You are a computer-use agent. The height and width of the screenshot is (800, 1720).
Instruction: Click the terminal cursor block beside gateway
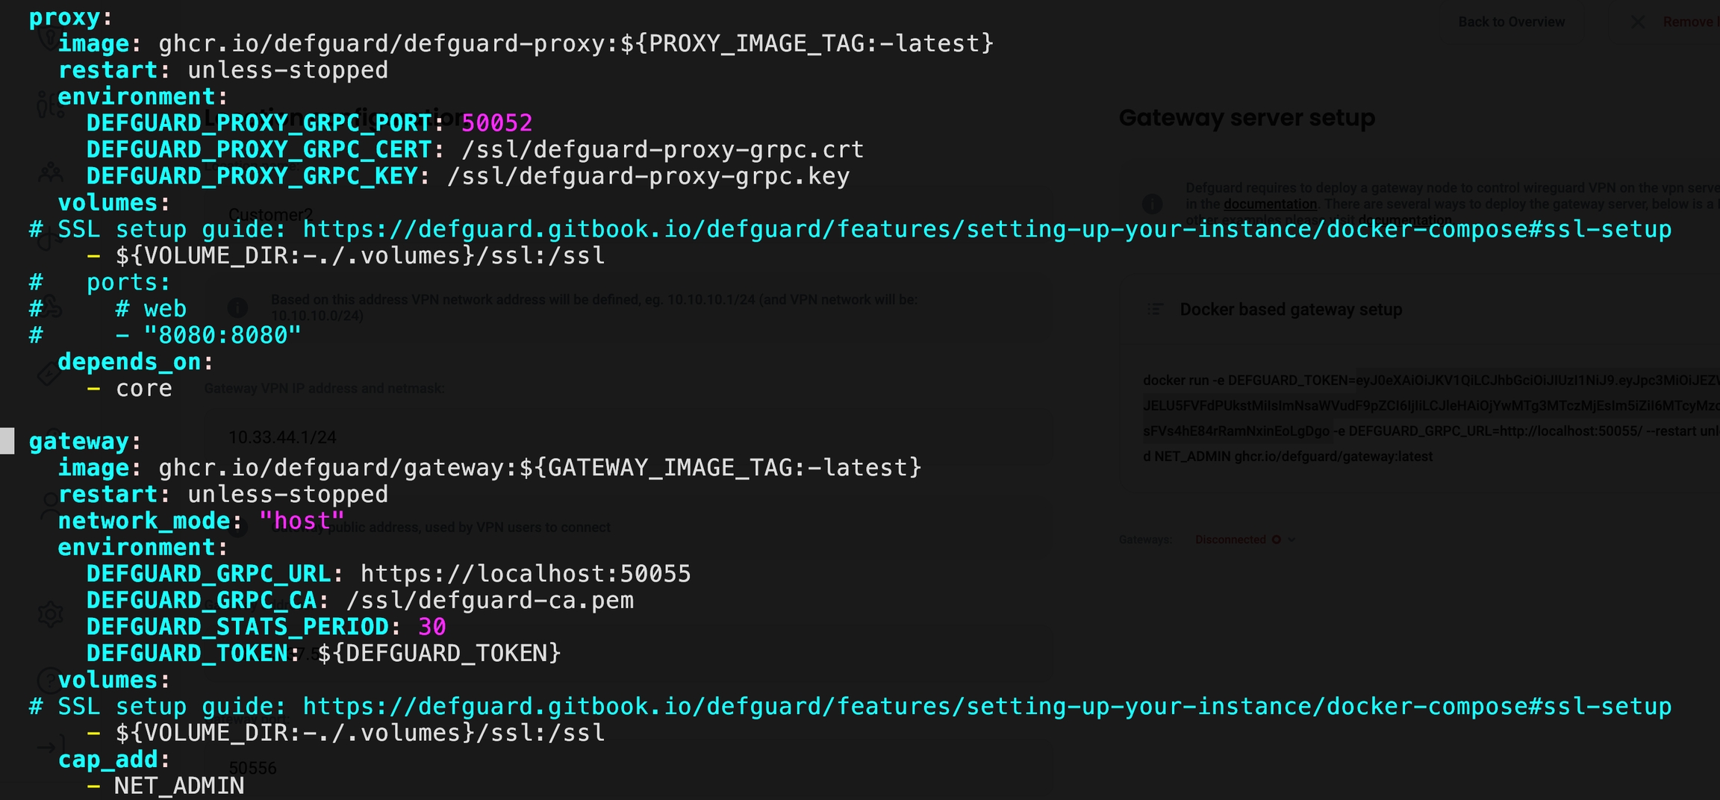point(7,441)
